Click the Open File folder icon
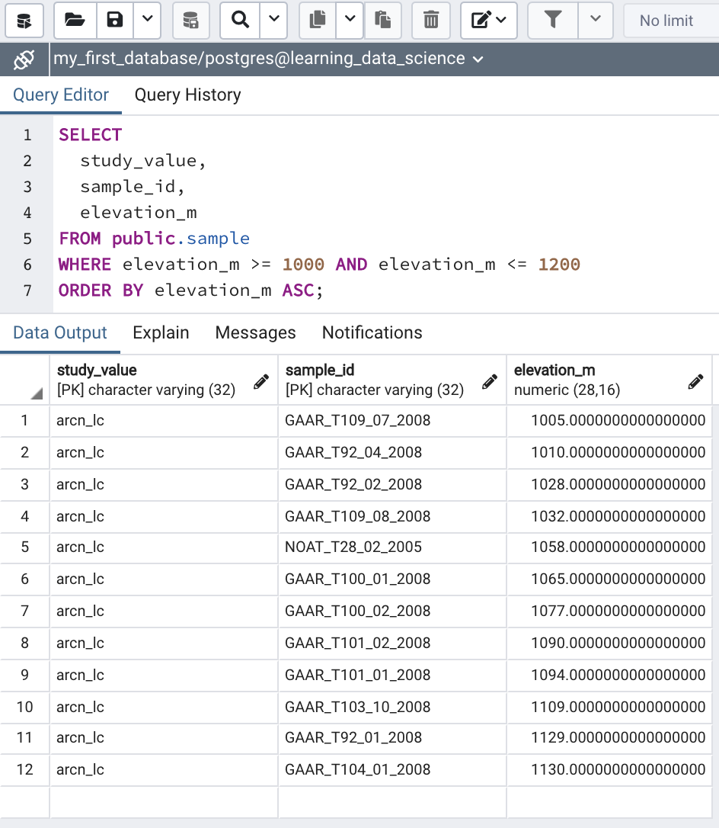Screen dimensions: 719x828 coord(75,21)
